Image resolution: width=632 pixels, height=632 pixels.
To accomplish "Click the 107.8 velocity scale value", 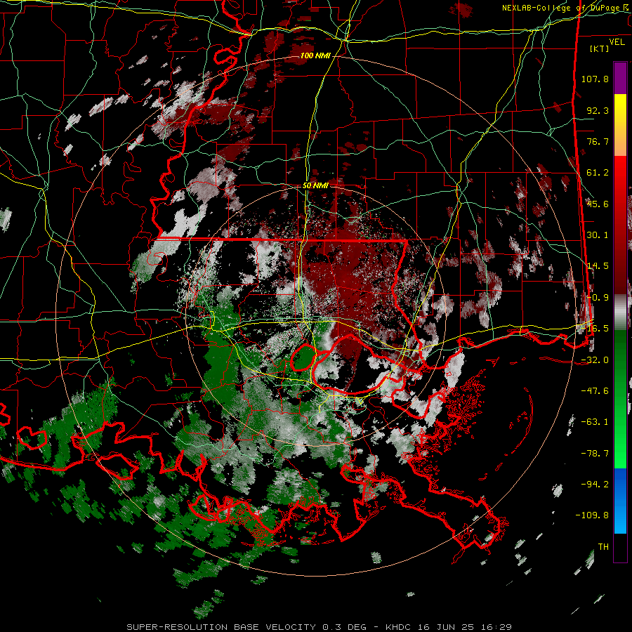I will [x=595, y=79].
